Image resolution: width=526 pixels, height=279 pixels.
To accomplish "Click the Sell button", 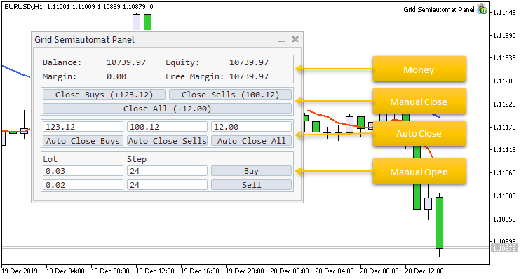I will point(251,185).
